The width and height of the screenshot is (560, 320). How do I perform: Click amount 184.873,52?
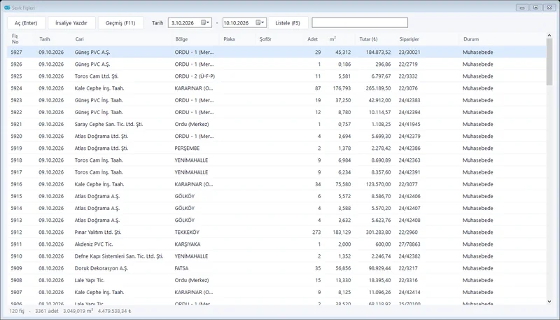378,52
